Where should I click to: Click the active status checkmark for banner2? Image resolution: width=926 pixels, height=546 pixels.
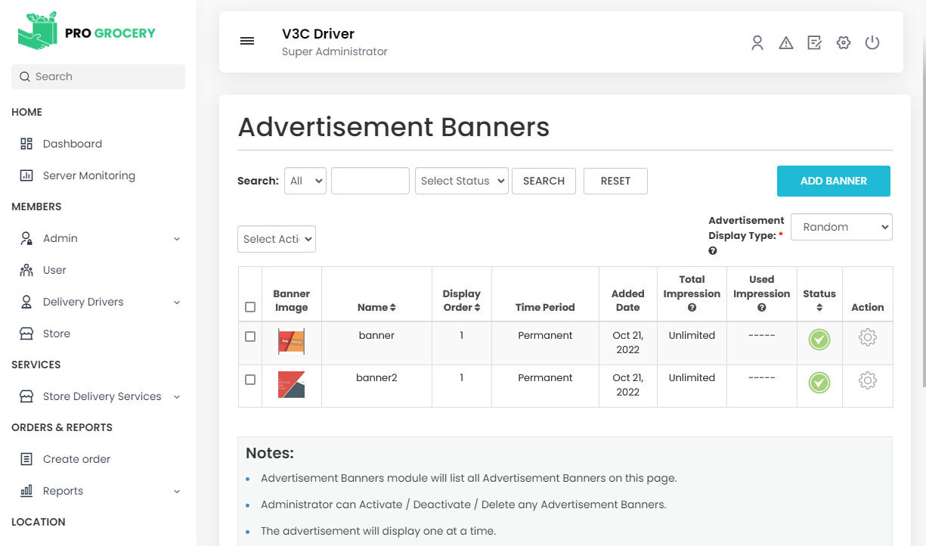pos(819,383)
